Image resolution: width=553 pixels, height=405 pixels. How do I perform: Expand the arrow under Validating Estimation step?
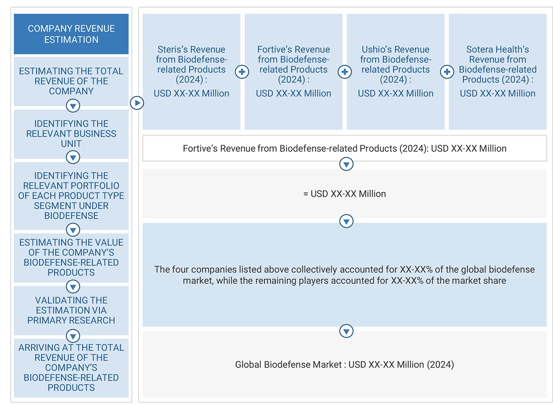(73, 336)
